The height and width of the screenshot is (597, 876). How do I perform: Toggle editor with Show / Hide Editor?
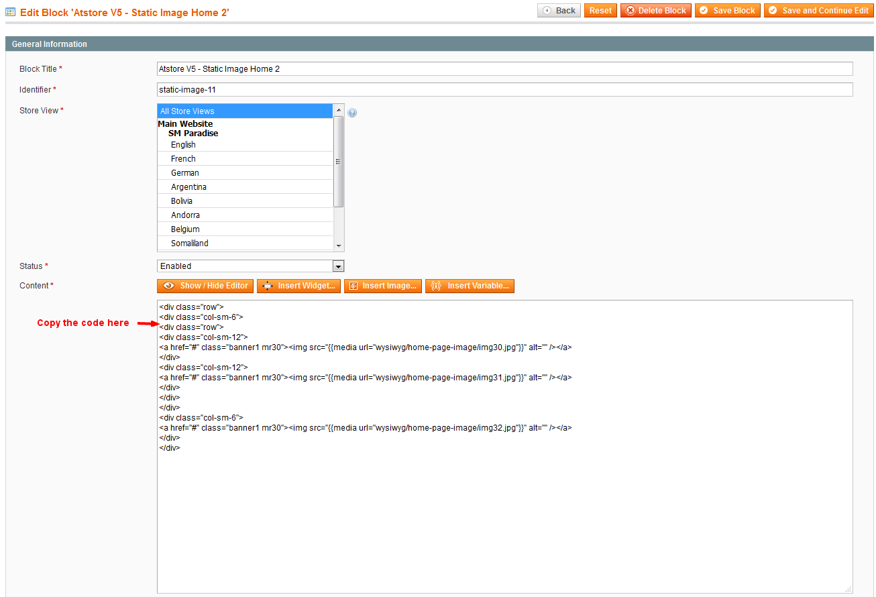pos(205,286)
